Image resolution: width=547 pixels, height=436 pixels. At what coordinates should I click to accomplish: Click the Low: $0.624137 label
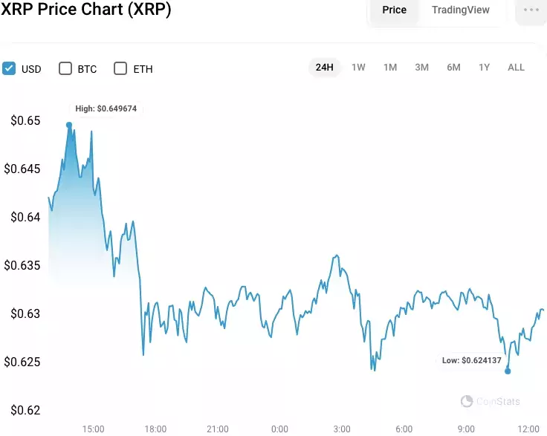pyautogui.click(x=472, y=360)
